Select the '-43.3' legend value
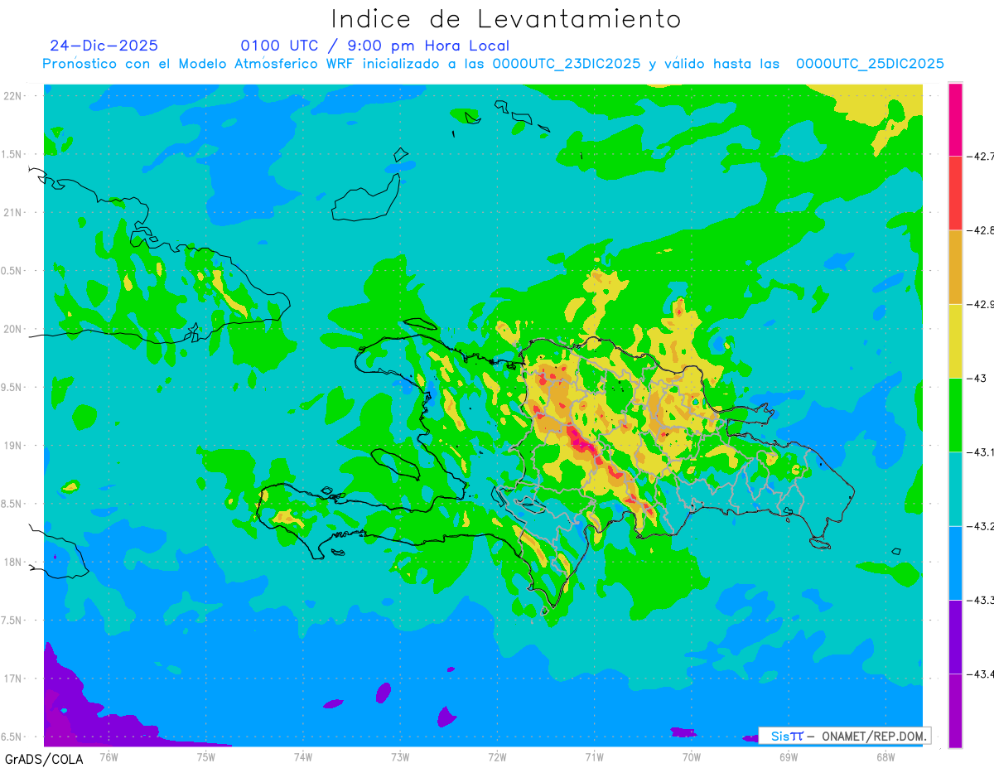 coord(982,600)
